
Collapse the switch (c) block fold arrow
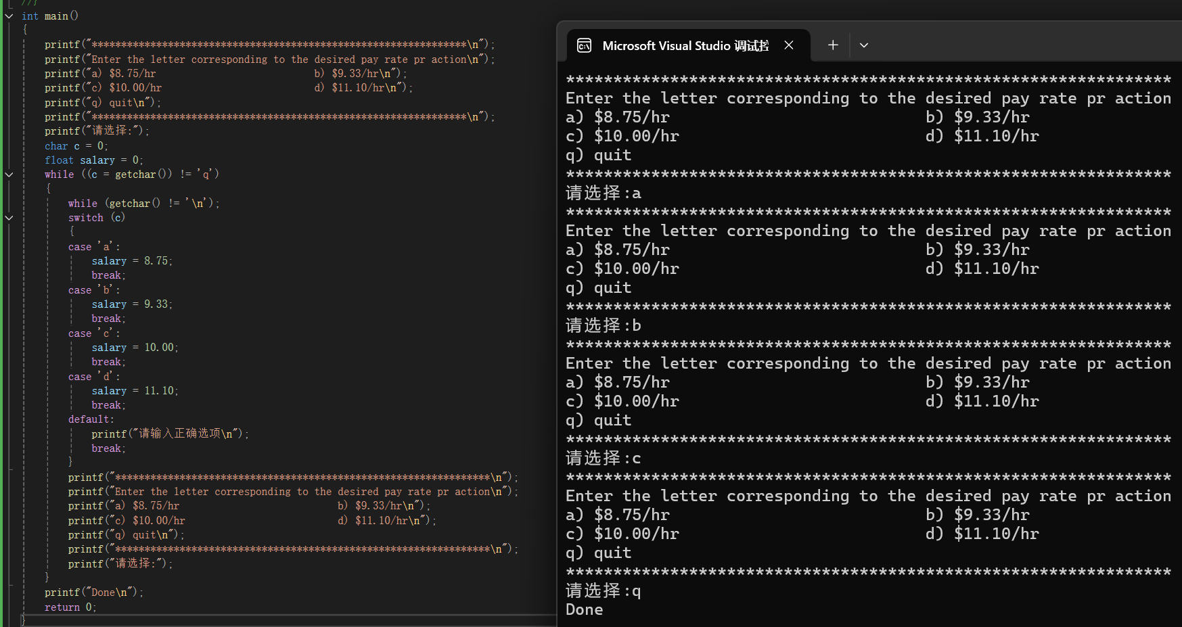tap(9, 218)
